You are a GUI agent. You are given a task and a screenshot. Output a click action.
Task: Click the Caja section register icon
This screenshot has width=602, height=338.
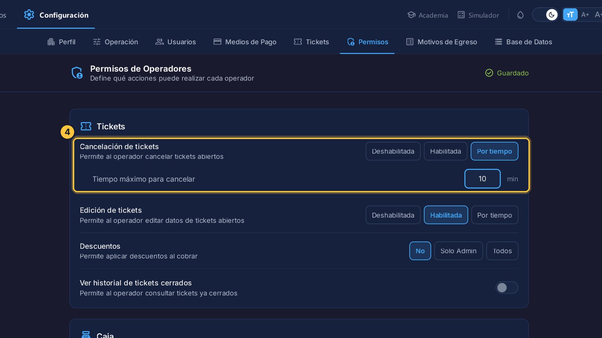pyautogui.click(x=86, y=335)
